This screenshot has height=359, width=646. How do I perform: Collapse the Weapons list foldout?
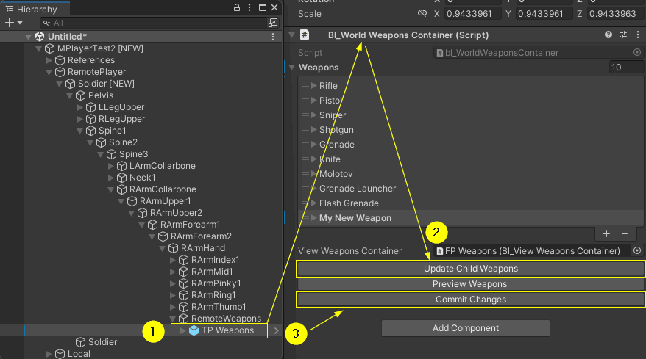292,68
